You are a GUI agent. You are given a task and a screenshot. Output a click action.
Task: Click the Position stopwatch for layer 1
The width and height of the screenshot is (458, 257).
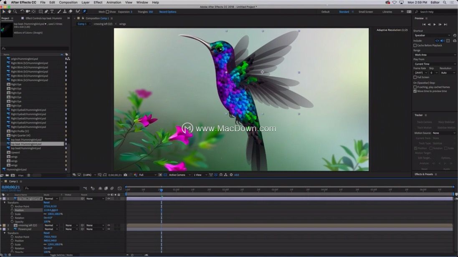[12, 210]
